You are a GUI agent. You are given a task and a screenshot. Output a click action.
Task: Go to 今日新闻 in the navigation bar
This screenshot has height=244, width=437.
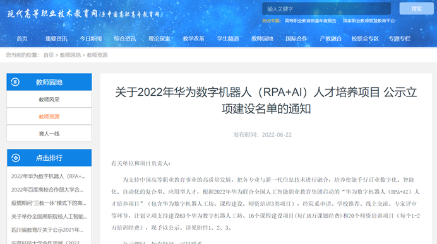(90, 38)
